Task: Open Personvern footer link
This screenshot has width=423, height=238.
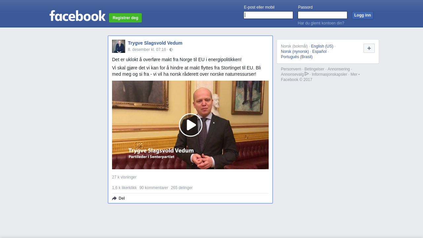Action: [291, 69]
